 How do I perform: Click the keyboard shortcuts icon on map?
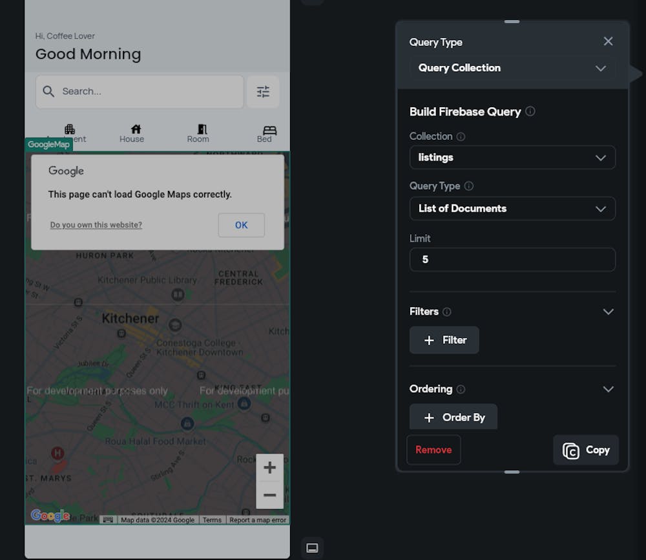coord(108,519)
